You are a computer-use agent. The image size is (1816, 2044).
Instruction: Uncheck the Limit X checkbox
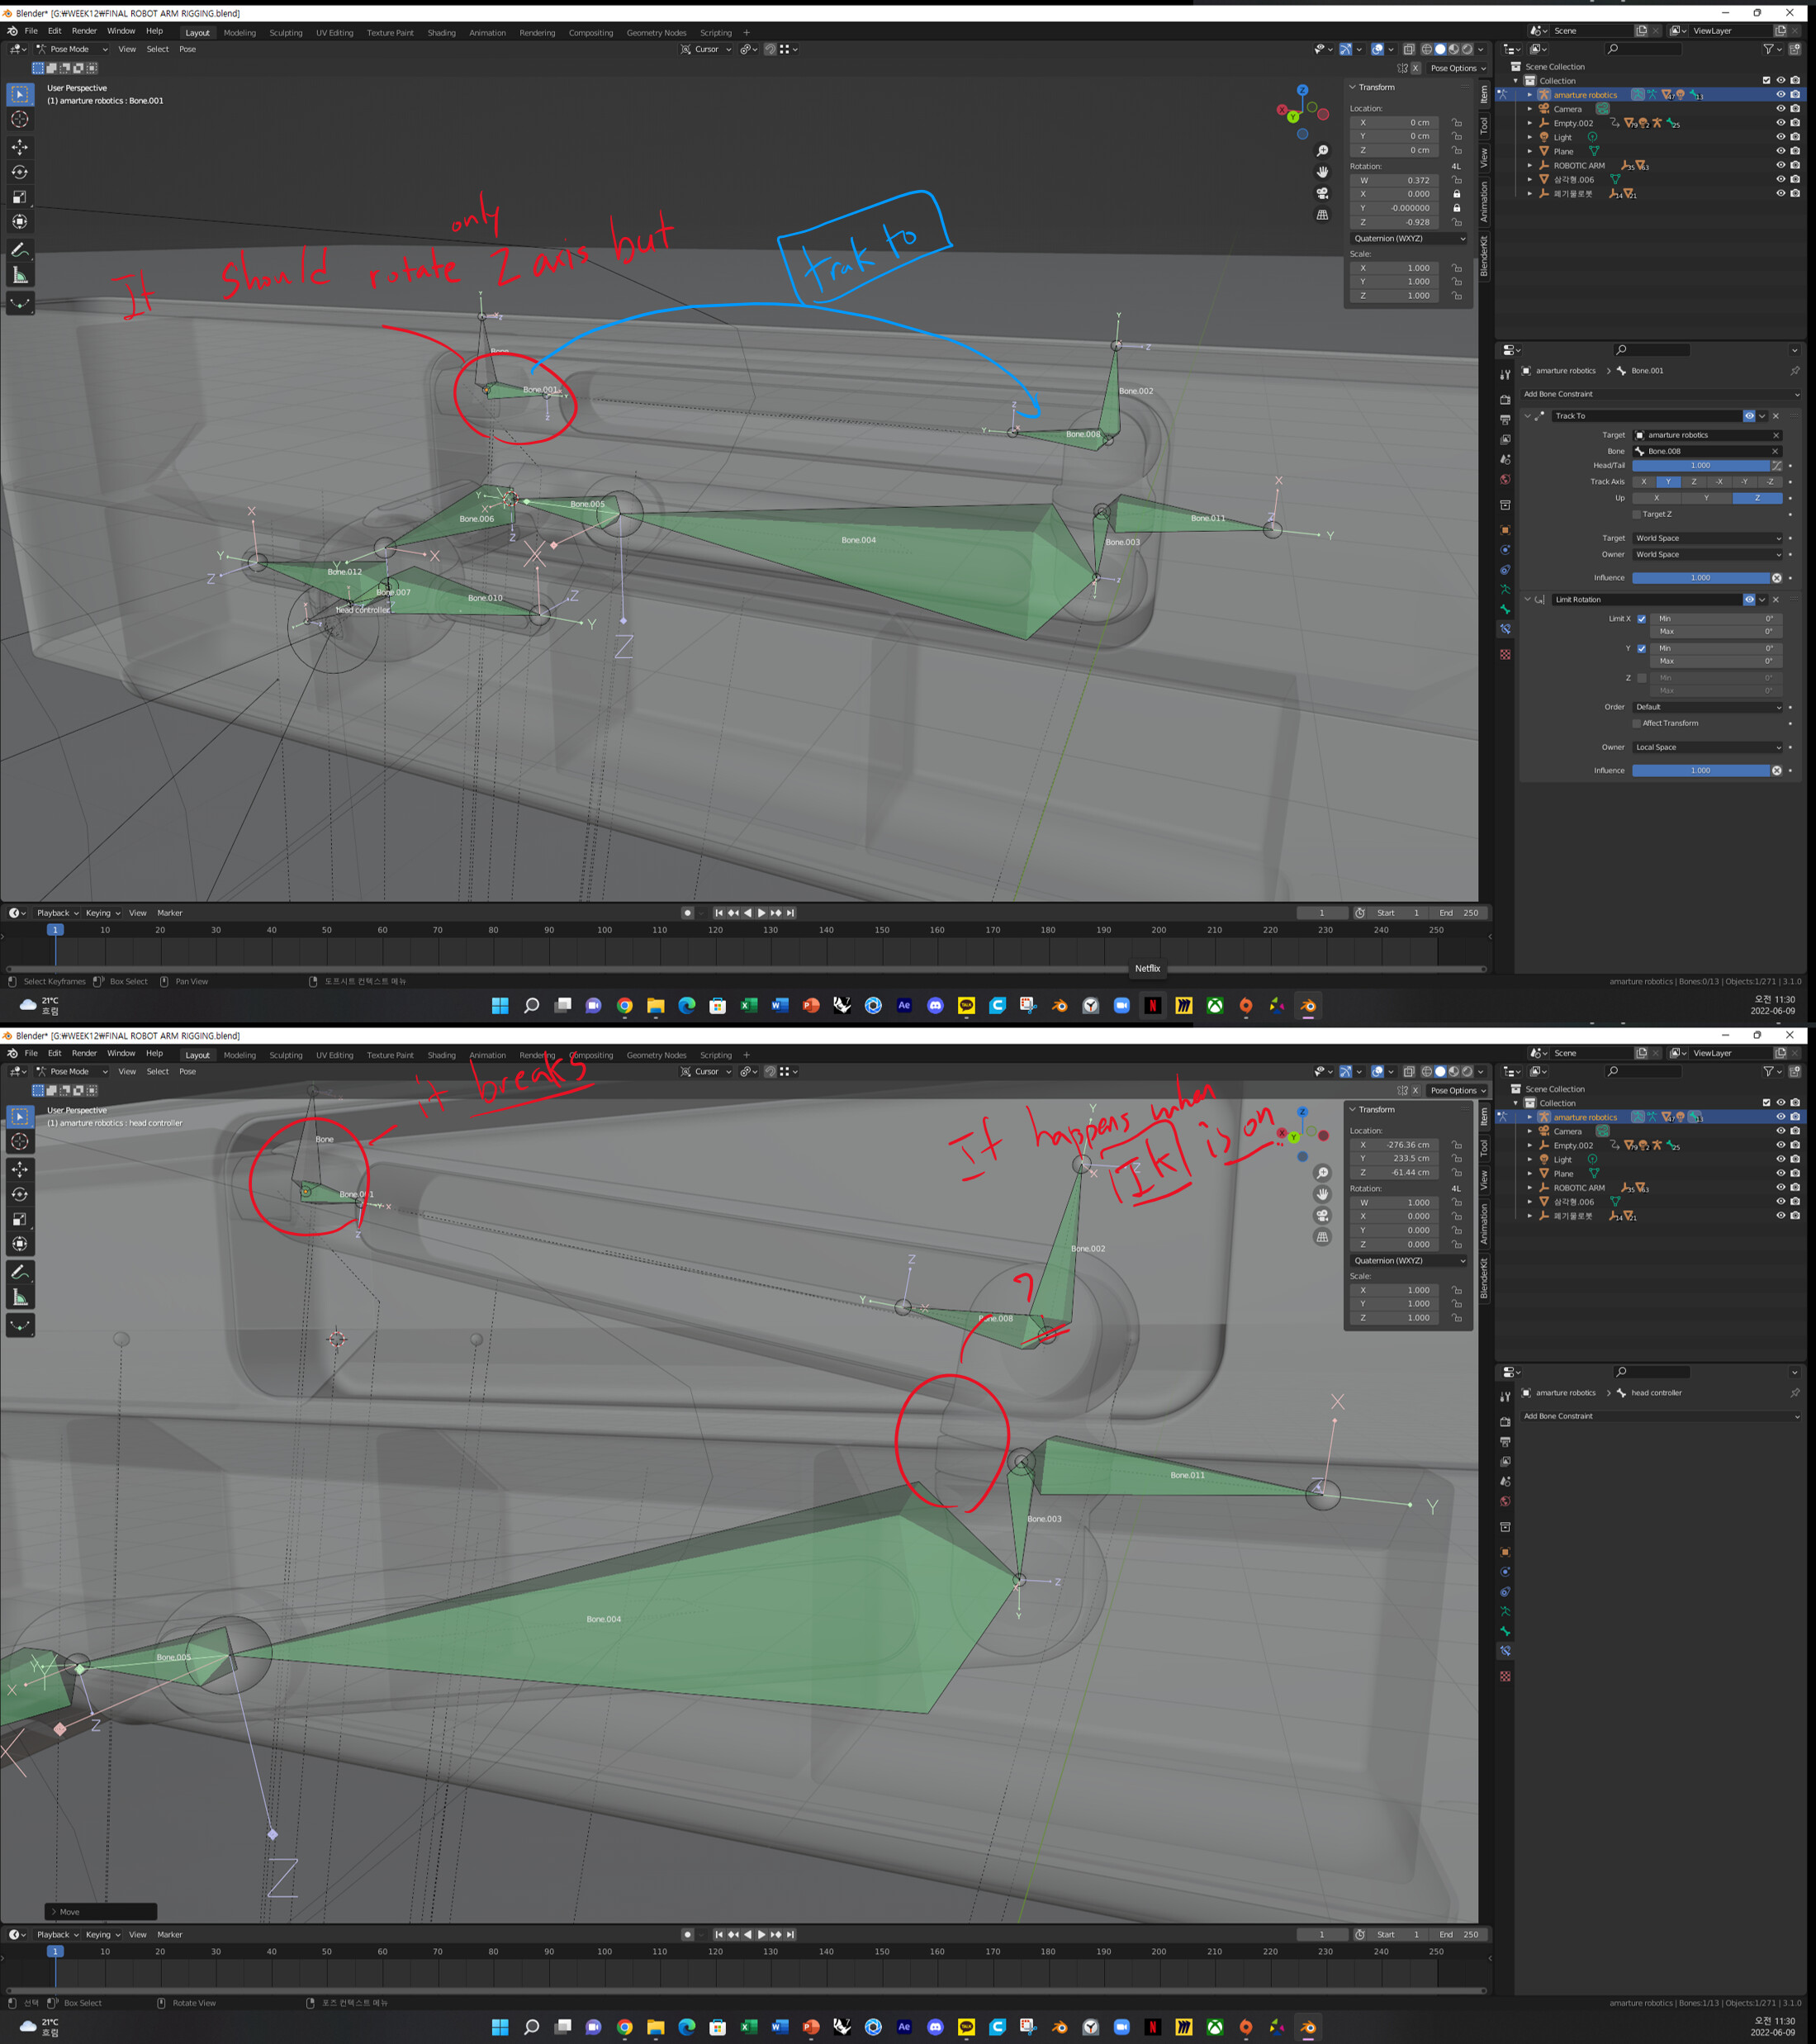pos(1641,619)
